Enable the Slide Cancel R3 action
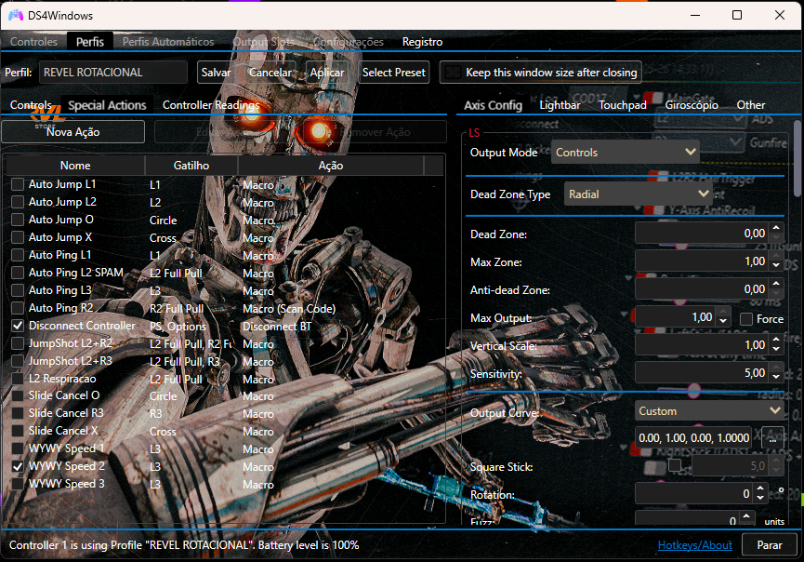Viewport: 804px width, 562px height. pos(18,414)
